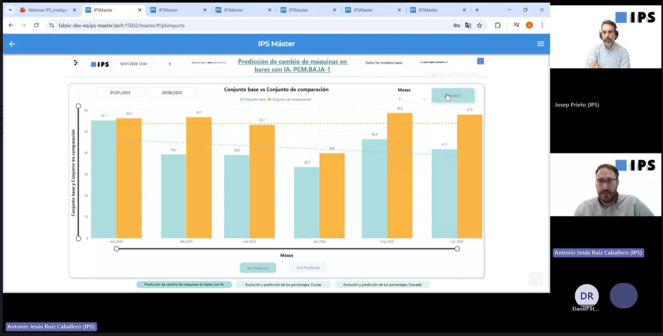
Task: Open the Chrome extensions puzzle icon
Action: pyautogui.click(x=497, y=25)
